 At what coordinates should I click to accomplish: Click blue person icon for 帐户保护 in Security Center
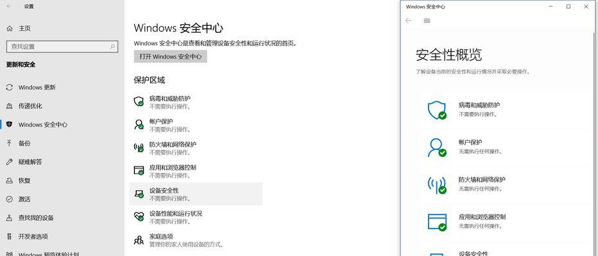click(x=437, y=147)
